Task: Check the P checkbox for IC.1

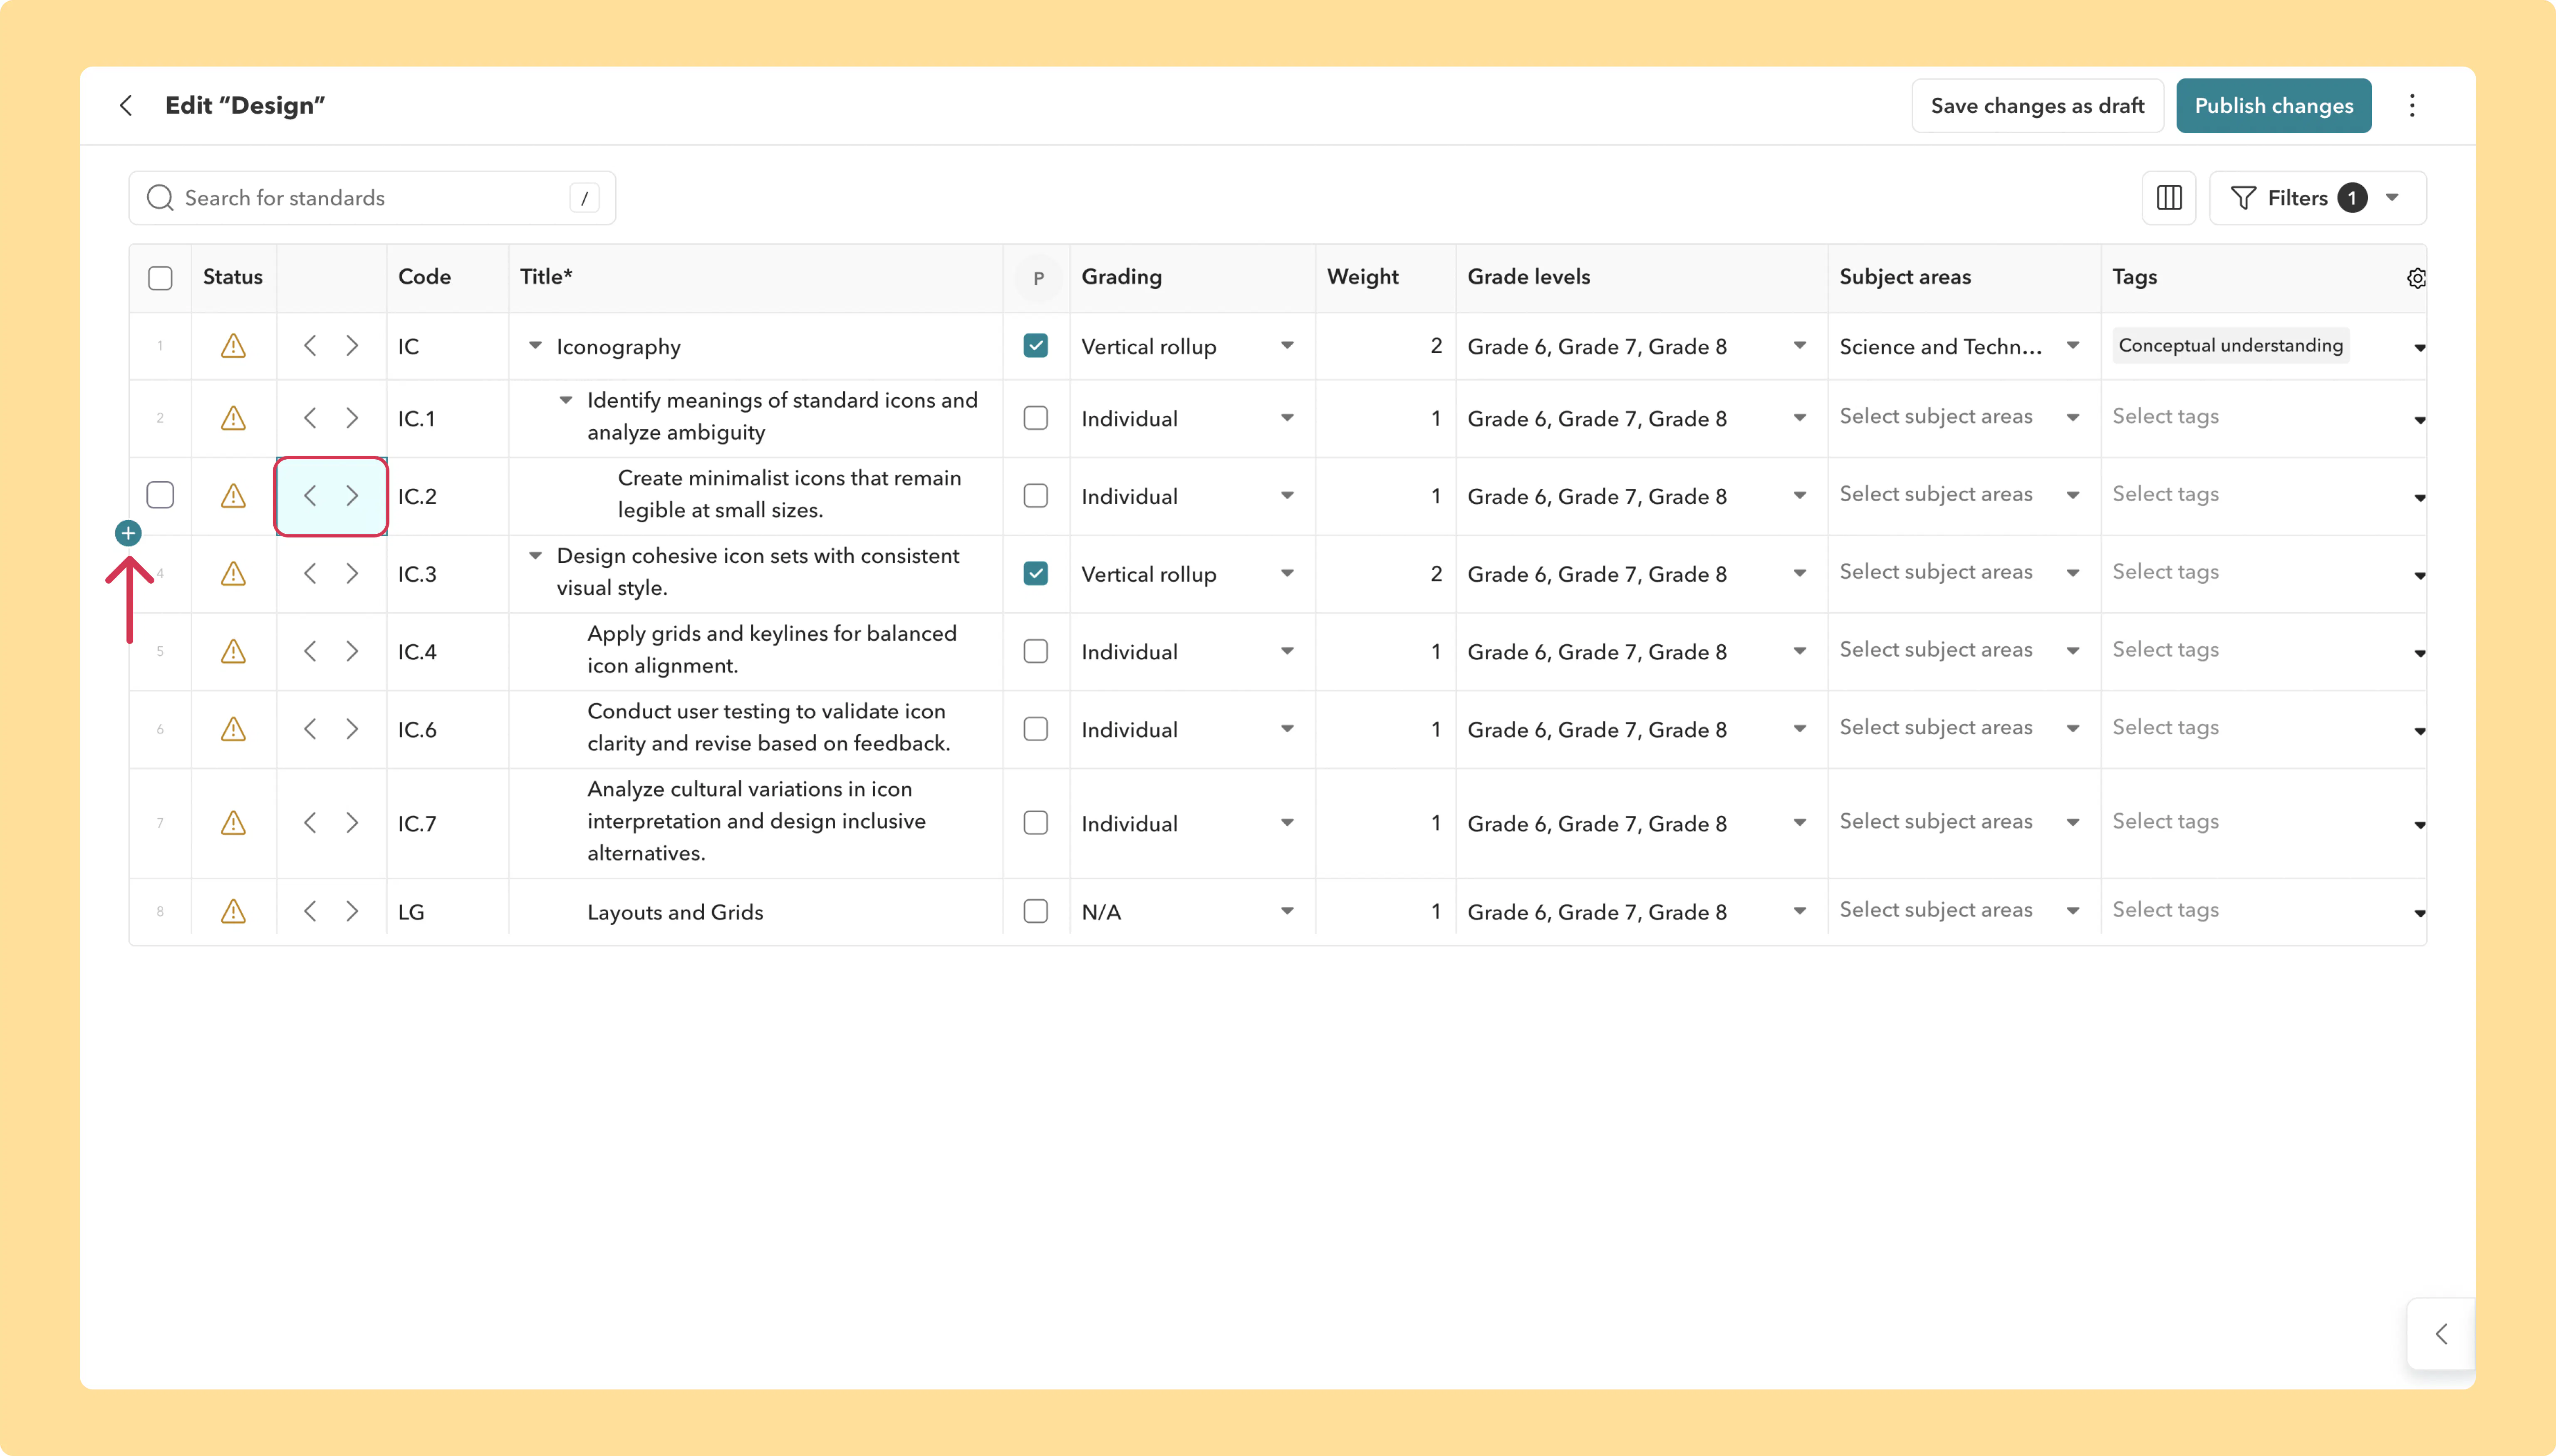Action: (1036, 418)
